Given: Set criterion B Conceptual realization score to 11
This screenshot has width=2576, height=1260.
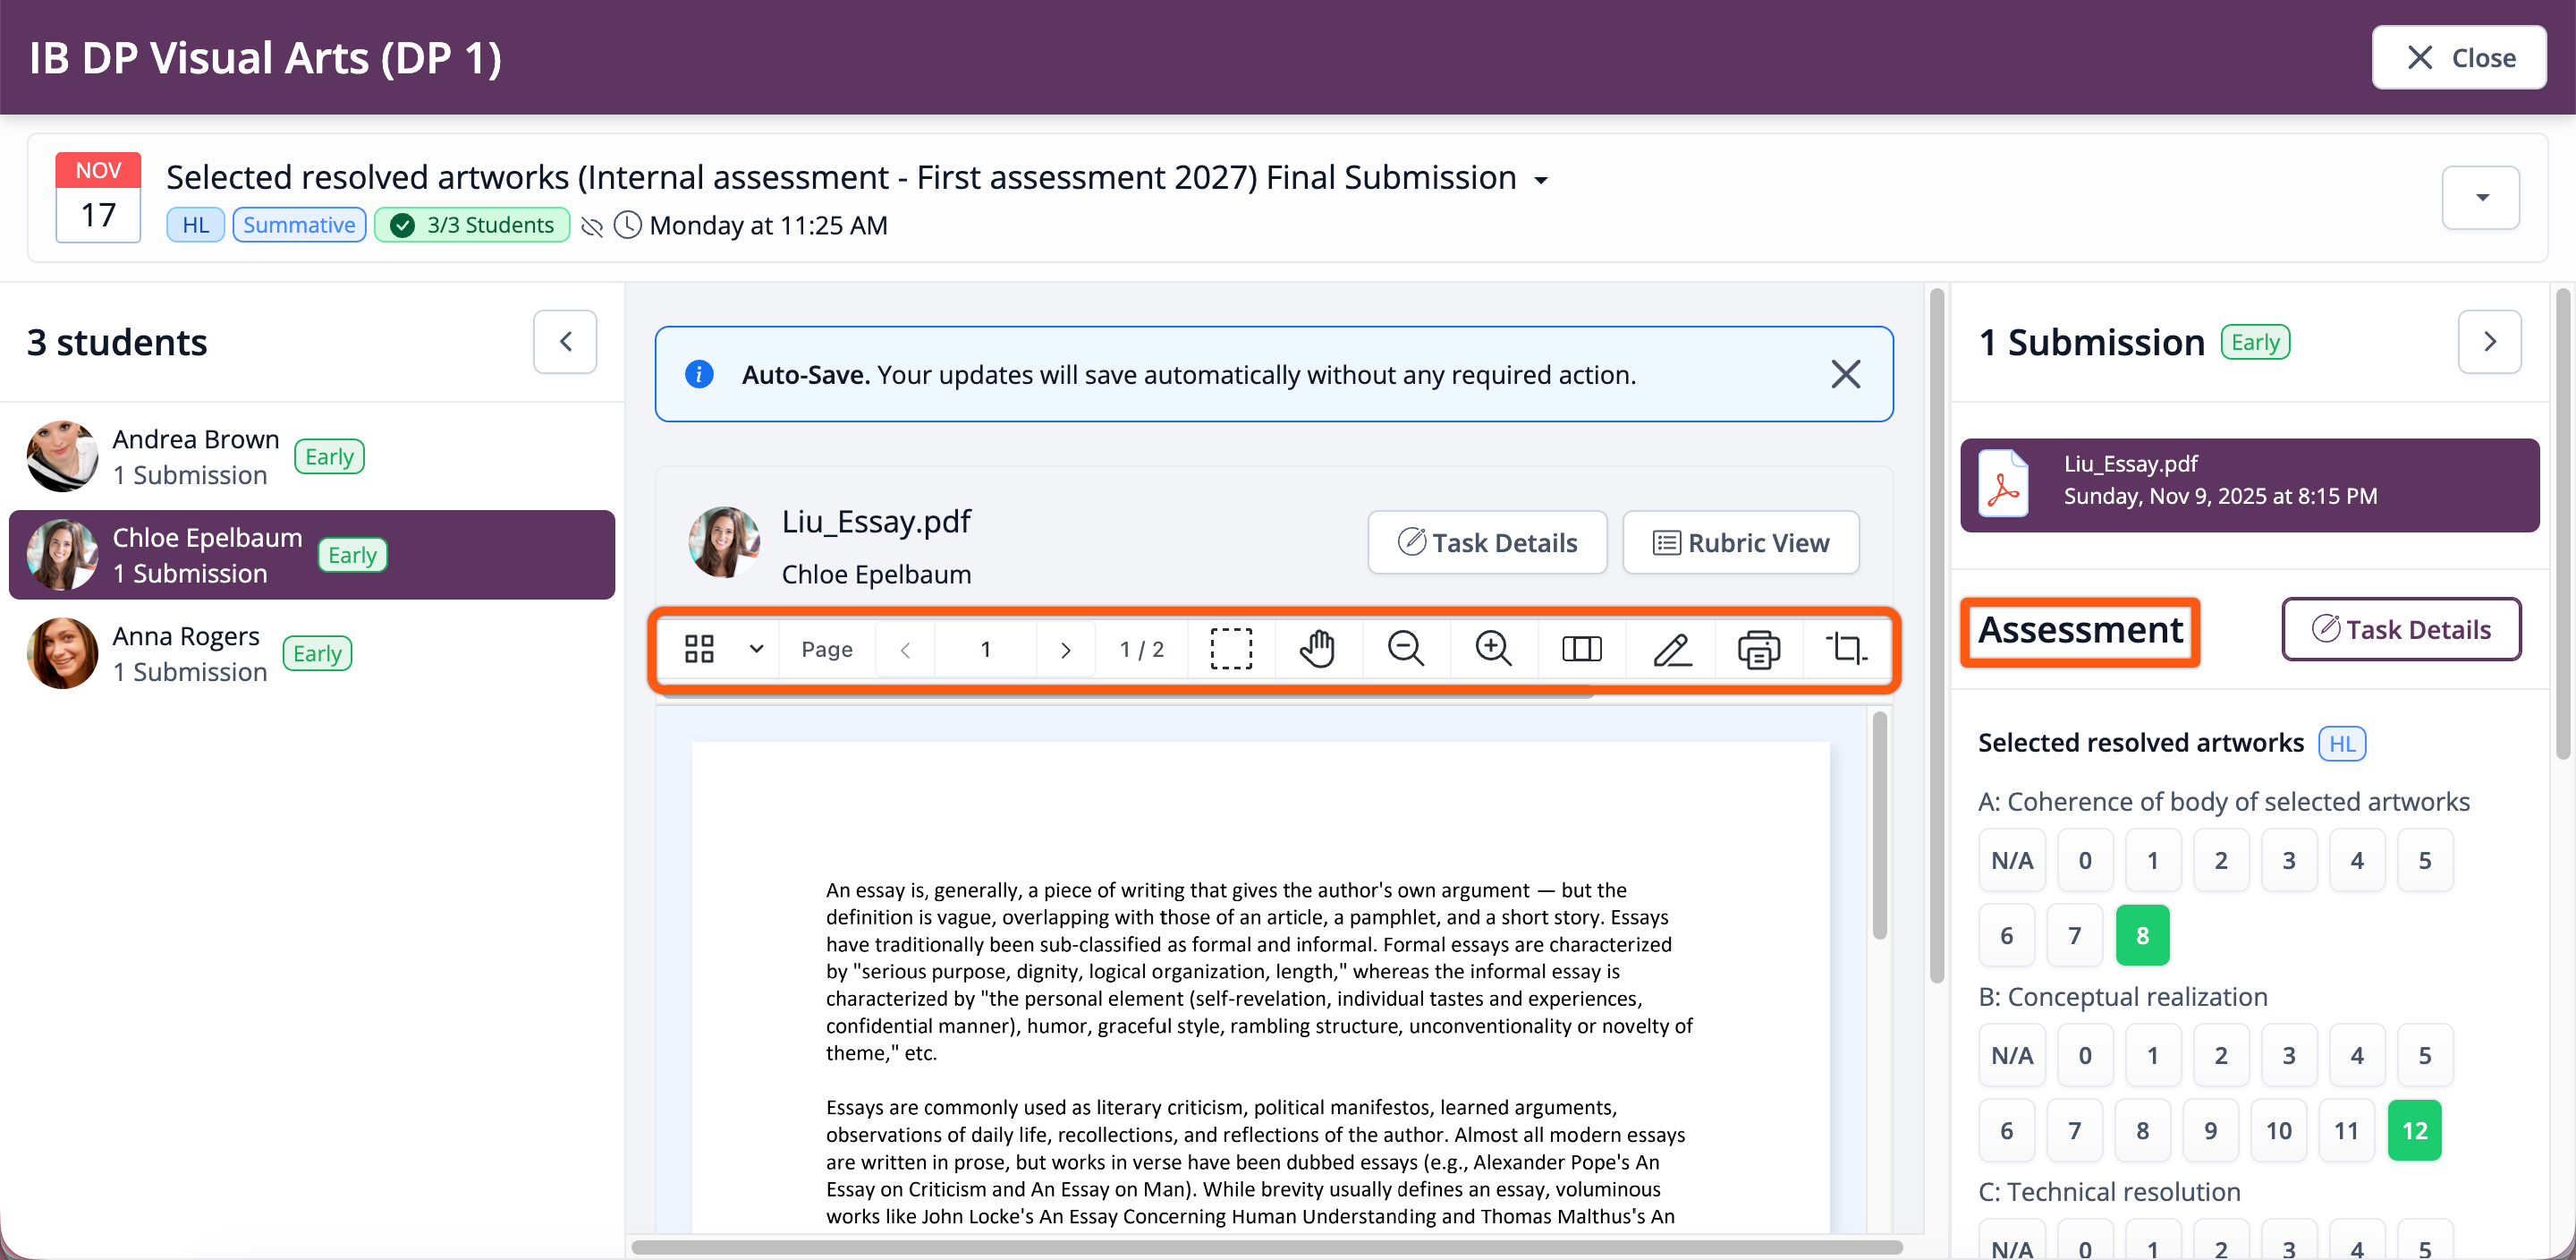Looking at the screenshot, I should point(2346,1130).
